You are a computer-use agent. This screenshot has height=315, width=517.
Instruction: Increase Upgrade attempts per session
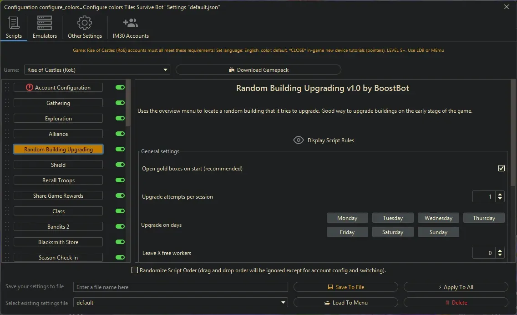pyautogui.click(x=500, y=194)
